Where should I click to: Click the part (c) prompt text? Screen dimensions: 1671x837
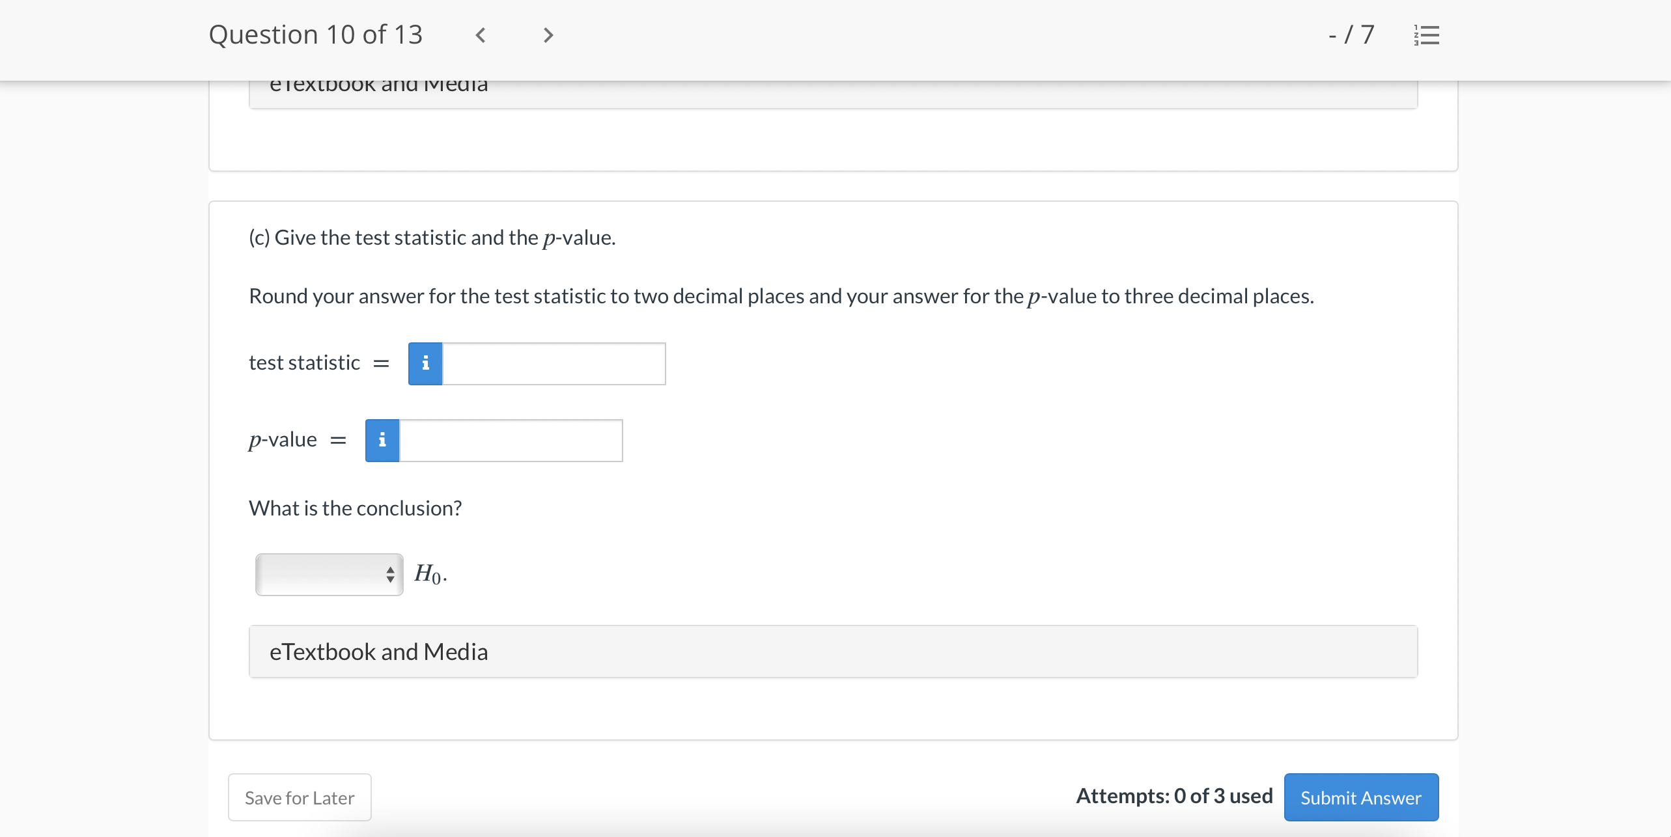(432, 238)
